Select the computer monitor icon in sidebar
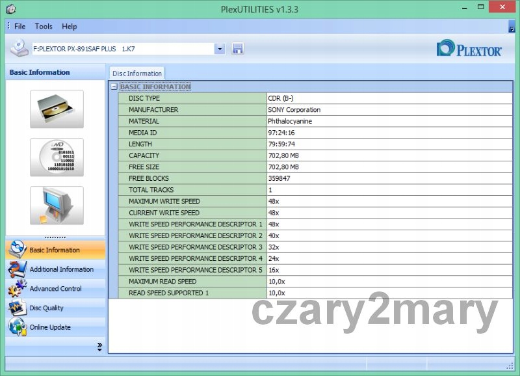The width and height of the screenshot is (520, 376). point(57,206)
